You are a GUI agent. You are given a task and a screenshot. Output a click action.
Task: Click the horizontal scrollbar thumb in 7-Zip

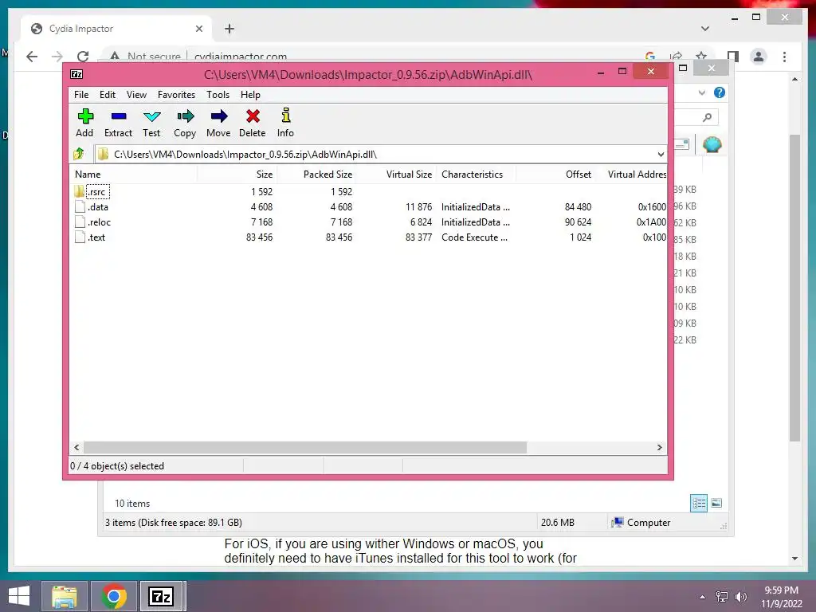tap(305, 448)
